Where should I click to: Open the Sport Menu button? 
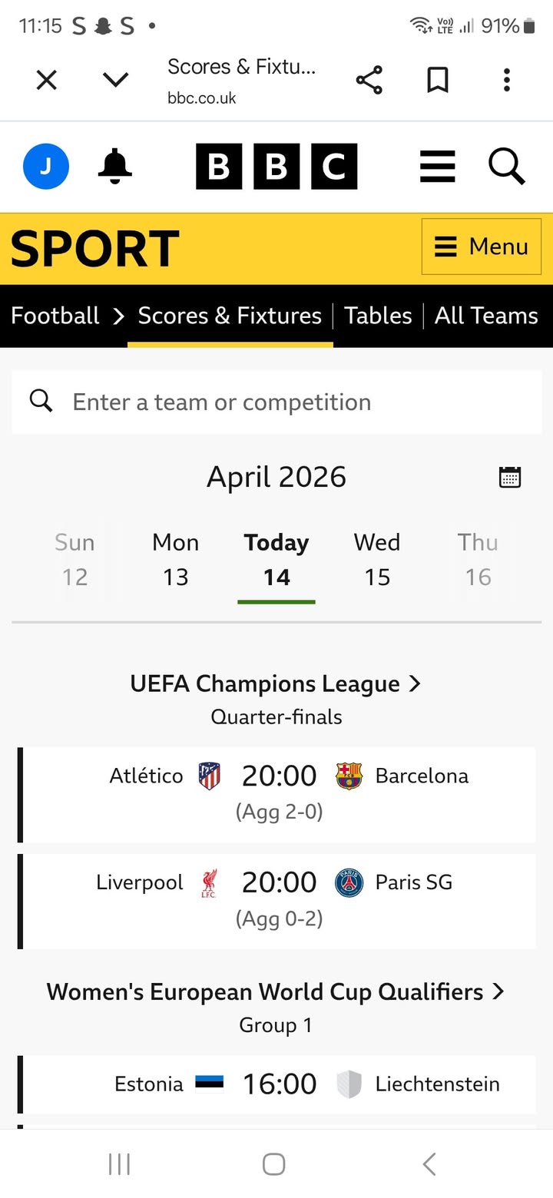pyautogui.click(x=482, y=247)
